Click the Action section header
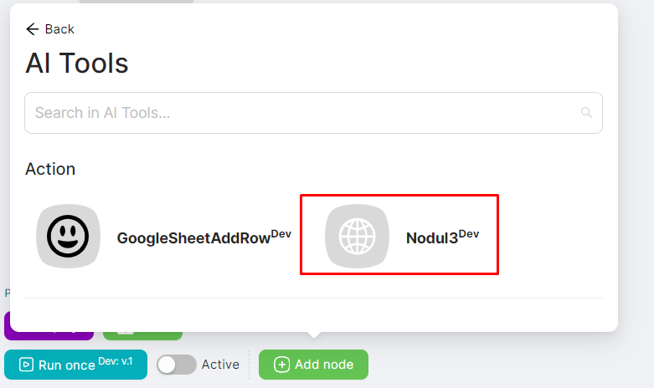654x388 pixels. click(50, 169)
